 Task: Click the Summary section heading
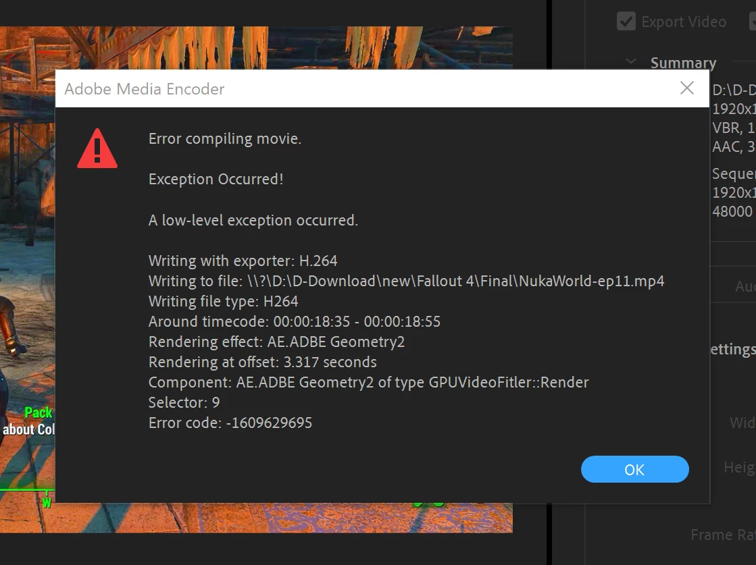pyautogui.click(x=683, y=63)
